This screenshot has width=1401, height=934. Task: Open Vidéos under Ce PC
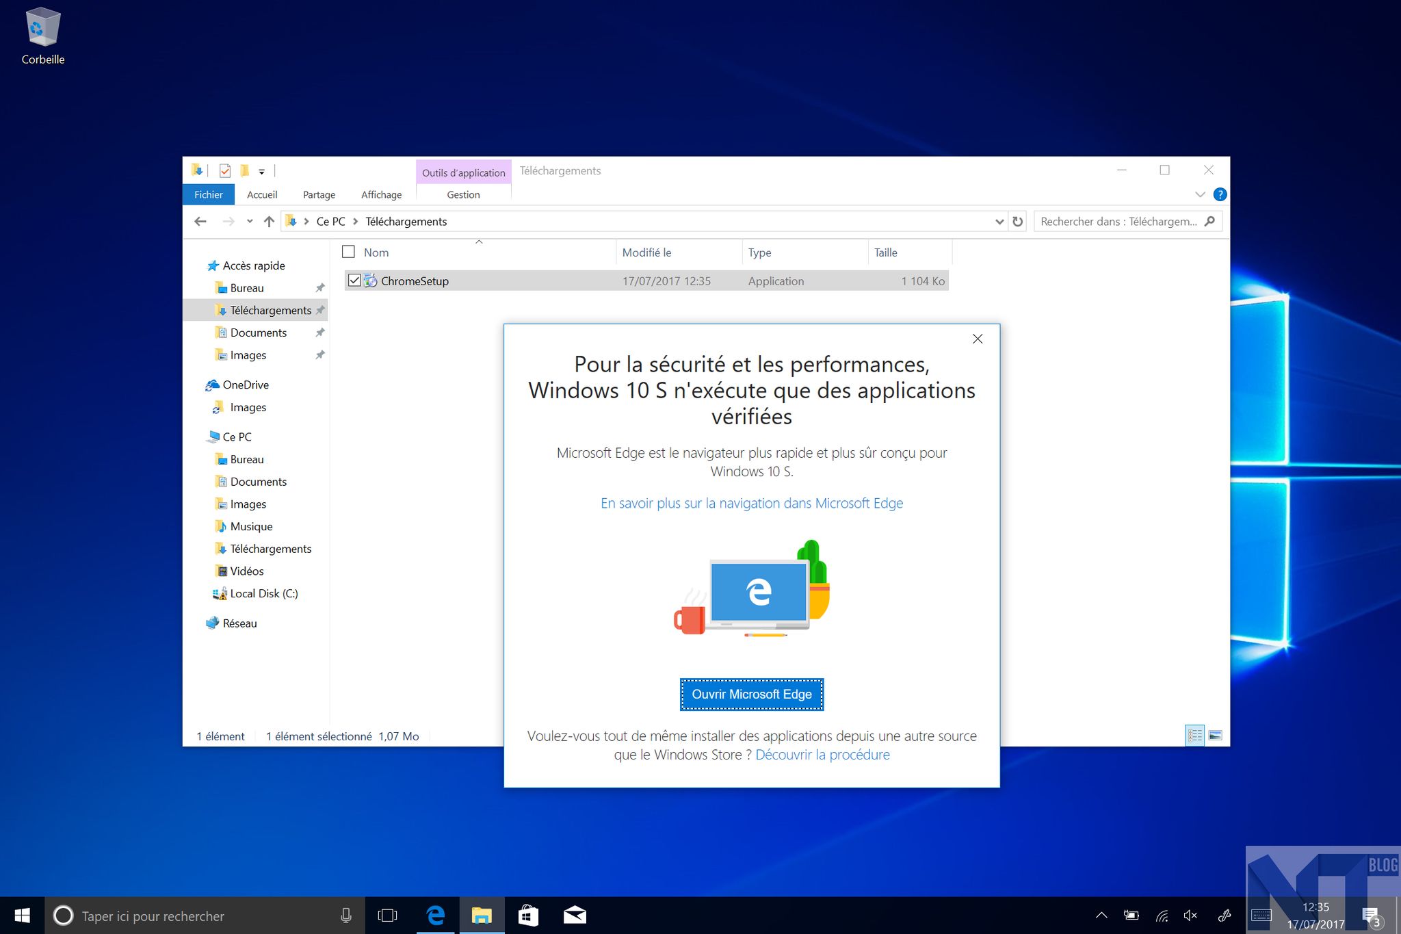tap(246, 571)
